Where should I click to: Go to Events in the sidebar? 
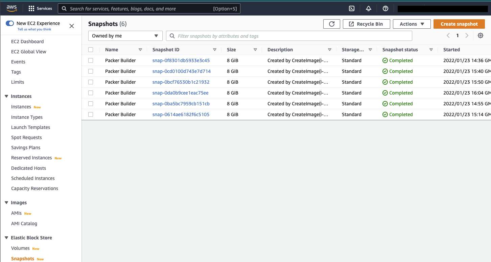18,62
